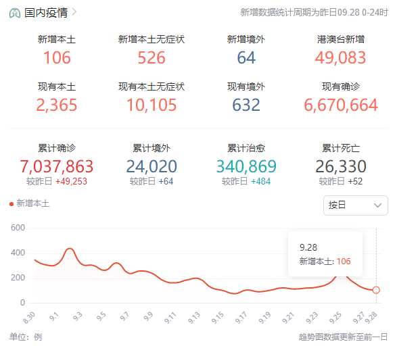The height and width of the screenshot is (346, 395).
Task: Click the 9.15 date label on chart axis
Action: click(218, 318)
